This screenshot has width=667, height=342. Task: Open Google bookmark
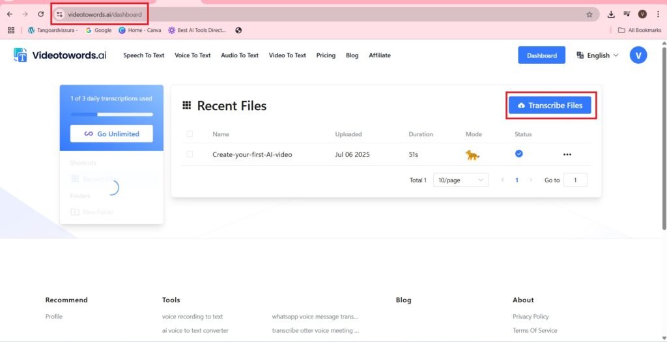[x=98, y=30]
